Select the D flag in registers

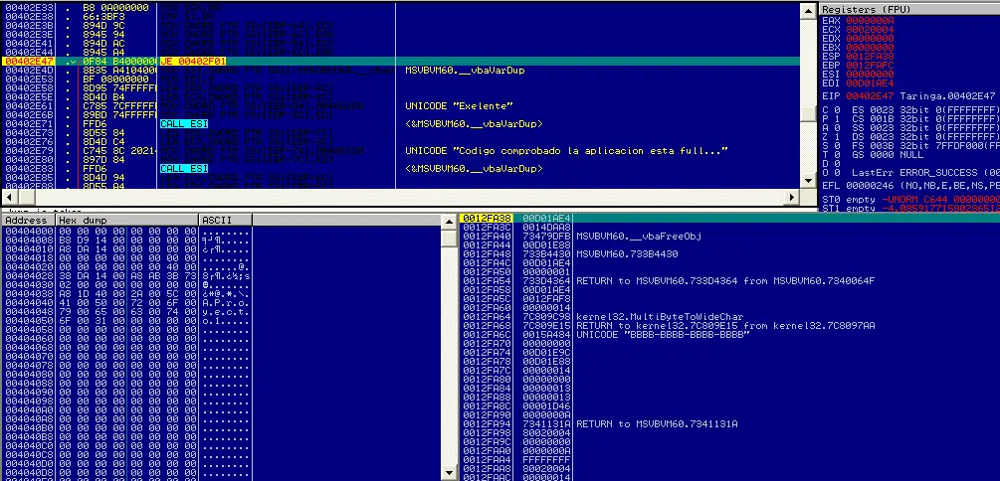coord(831,163)
